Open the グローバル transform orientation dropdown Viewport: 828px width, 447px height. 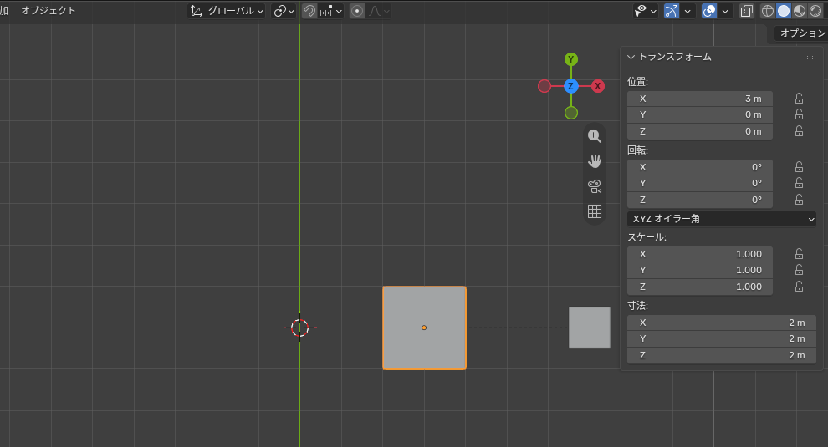[x=227, y=11]
